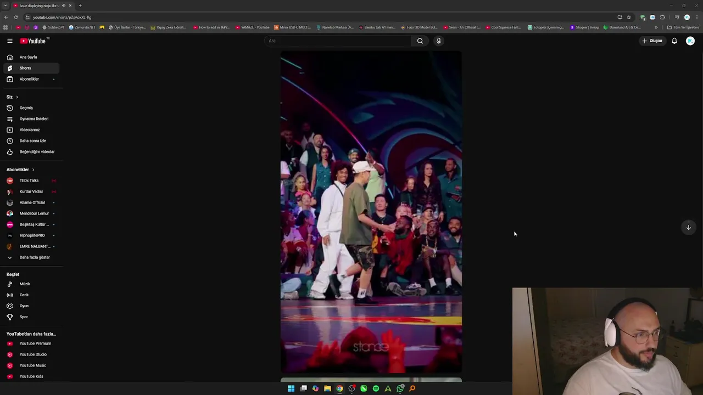Open Daha sonra izle list

click(x=31, y=140)
